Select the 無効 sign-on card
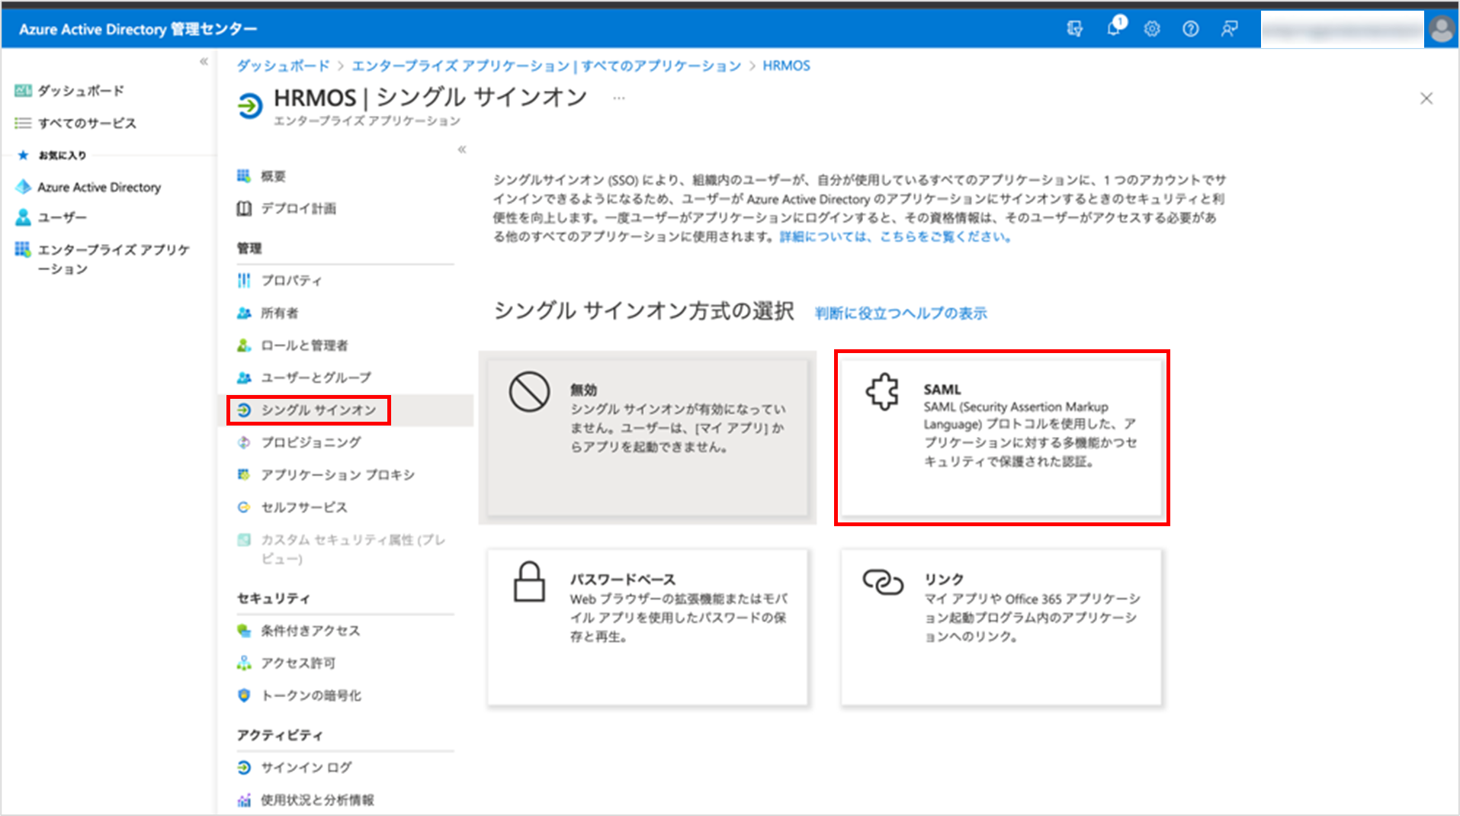This screenshot has height=816, width=1460. click(x=647, y=438)
